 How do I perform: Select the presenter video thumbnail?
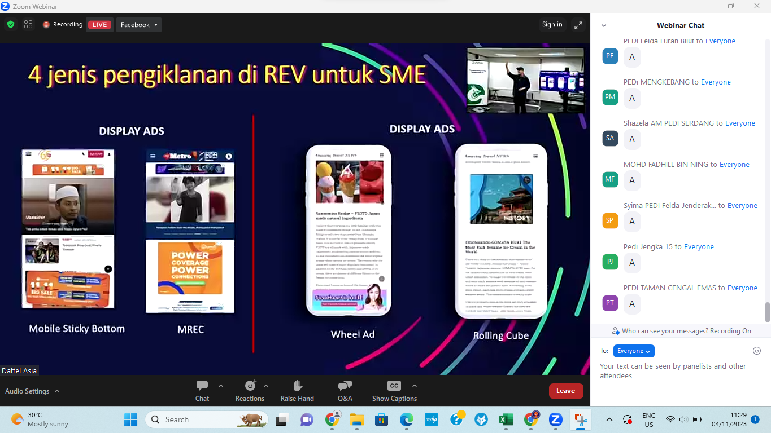pos(525,79)
